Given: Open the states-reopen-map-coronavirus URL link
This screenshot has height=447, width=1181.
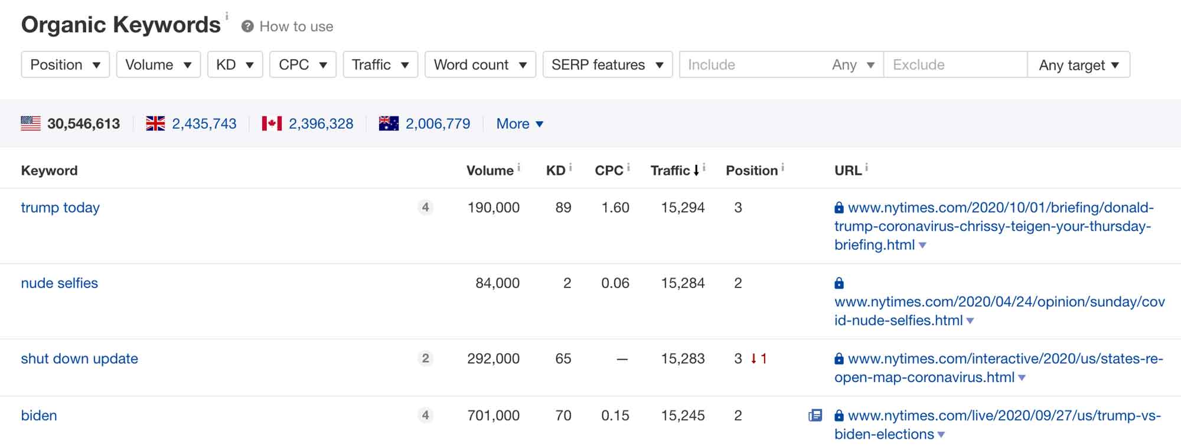Looking at the screenshot, I should point(999,368).
